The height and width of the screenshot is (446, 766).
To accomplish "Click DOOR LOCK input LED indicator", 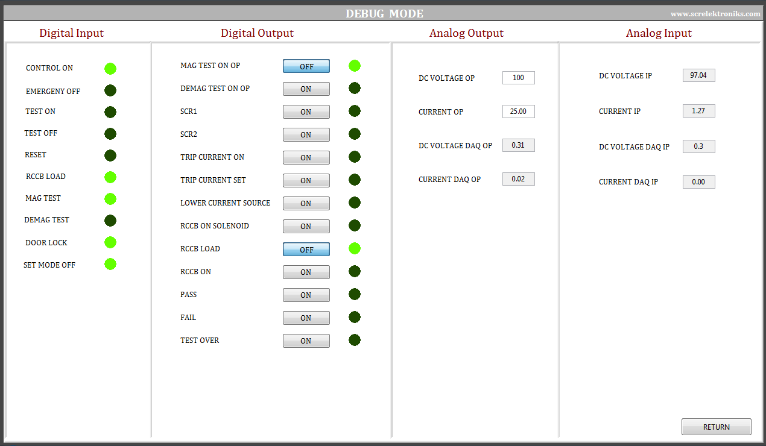I will click(110, 242).
